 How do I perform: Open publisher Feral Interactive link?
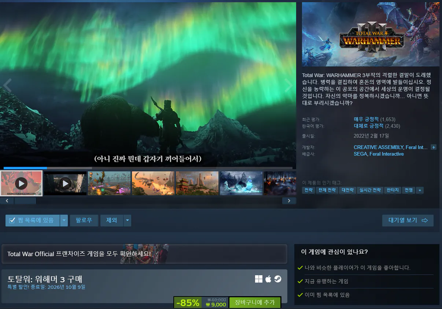(387, 154)
